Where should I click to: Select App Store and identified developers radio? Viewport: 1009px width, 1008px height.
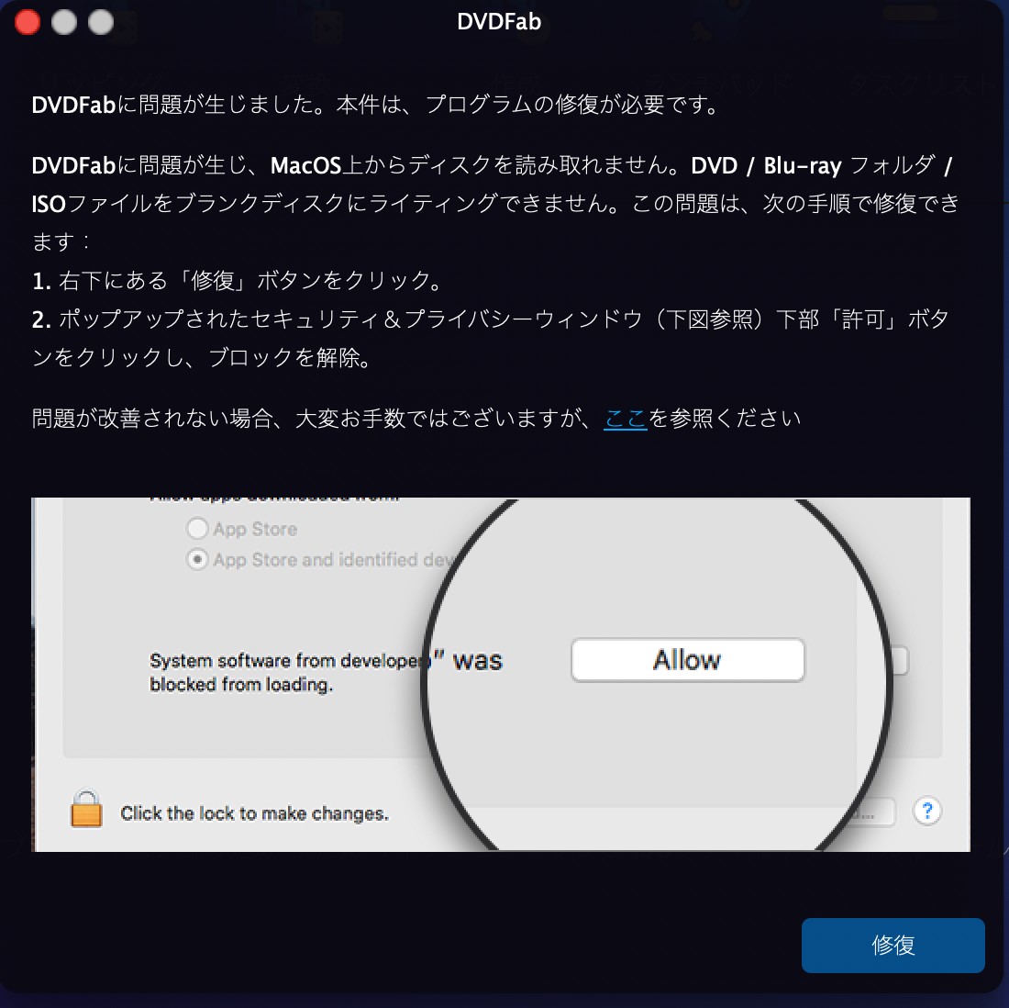click(x=197, y=559)
